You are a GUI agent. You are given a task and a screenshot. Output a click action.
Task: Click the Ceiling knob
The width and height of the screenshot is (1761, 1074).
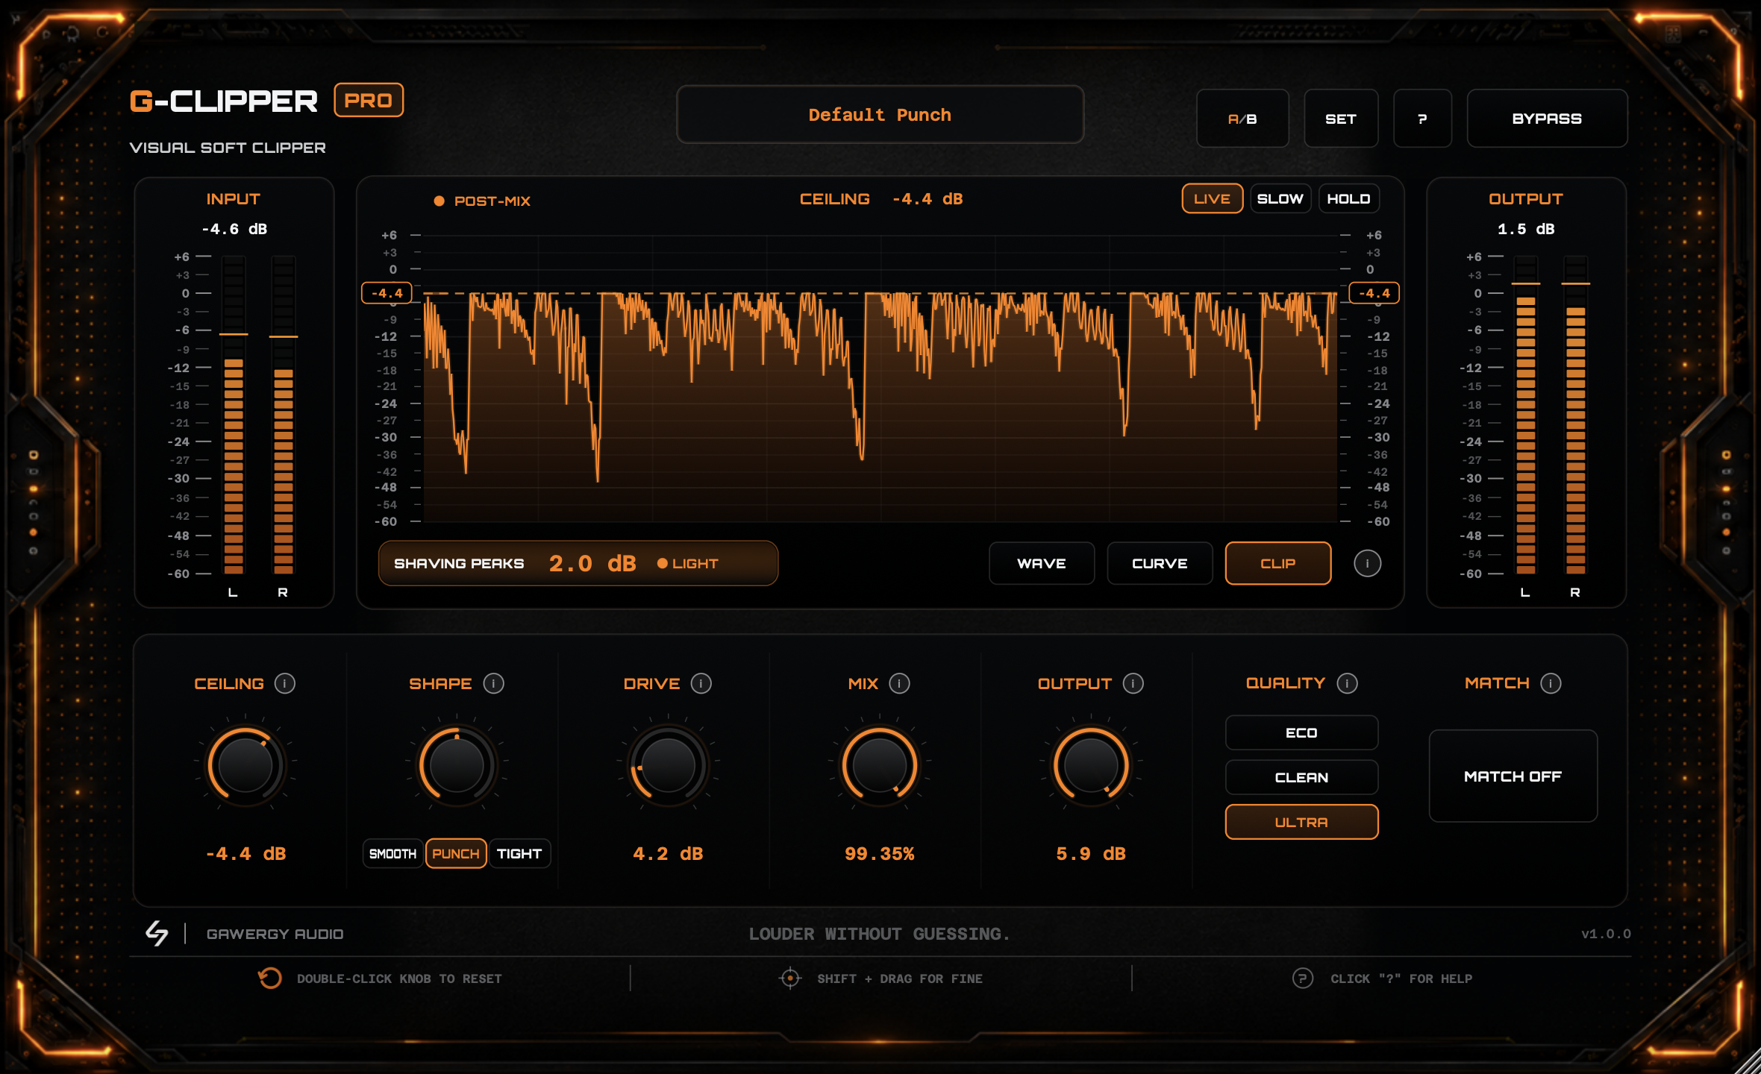pos(245,765)
